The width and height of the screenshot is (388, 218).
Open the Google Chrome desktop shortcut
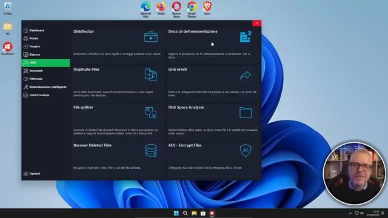(192, 10)
